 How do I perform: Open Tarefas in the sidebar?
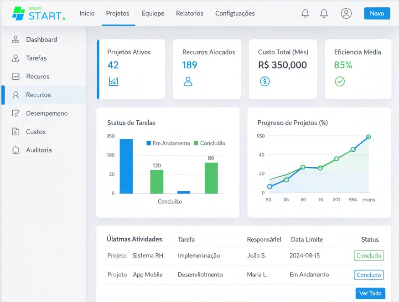click(x=36, y=58)
